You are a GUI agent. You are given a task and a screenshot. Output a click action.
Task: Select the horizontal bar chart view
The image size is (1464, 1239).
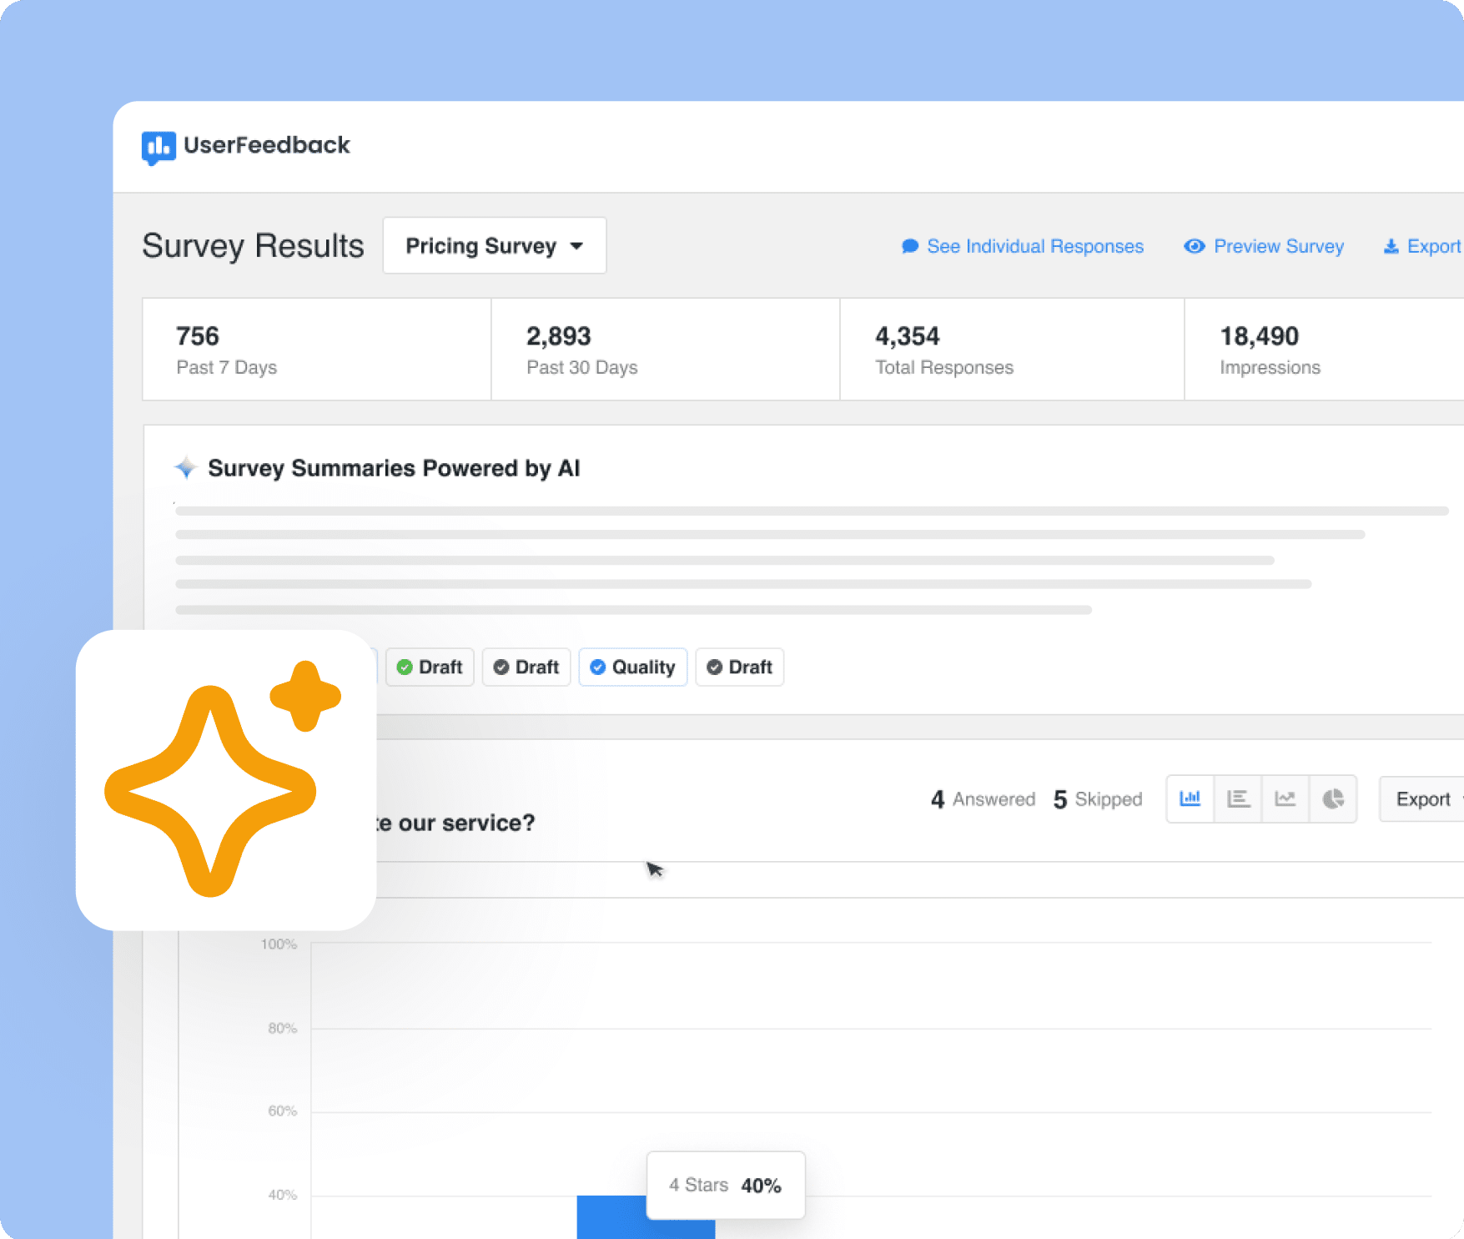pos(1238,798)
